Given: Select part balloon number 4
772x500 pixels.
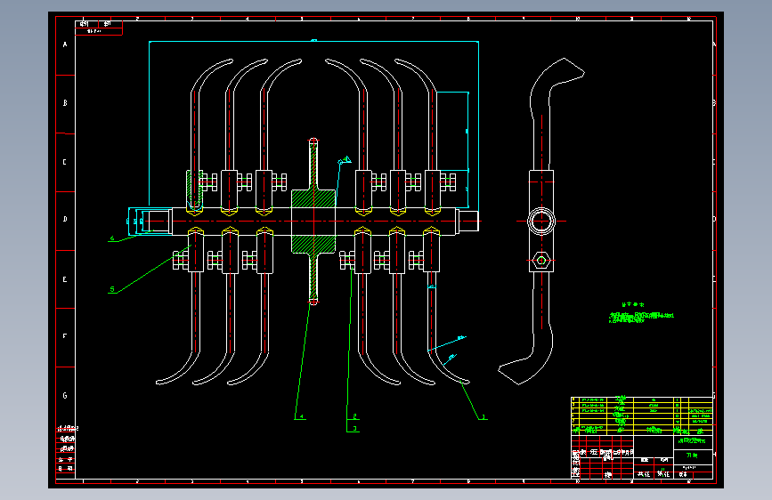Looking at the screenshot, I should coord(301,417).
